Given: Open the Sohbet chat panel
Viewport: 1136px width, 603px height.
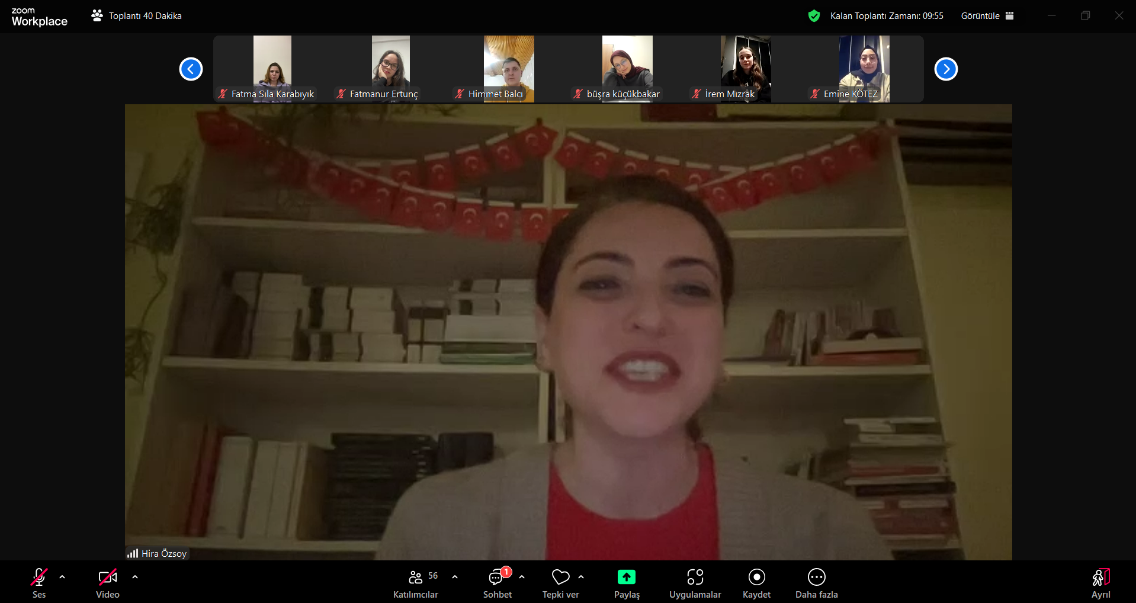Looking at the screenshot, I should click(497, 583).
